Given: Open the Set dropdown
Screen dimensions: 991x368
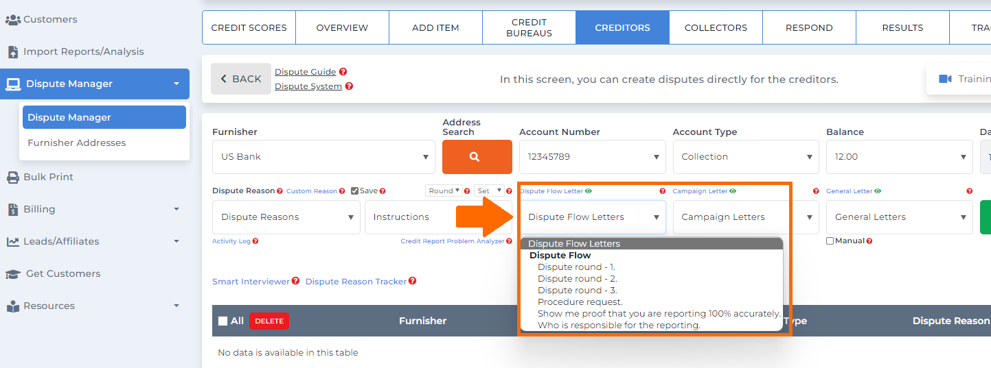Looking at the screenshot, I should [x=489, y=191].
